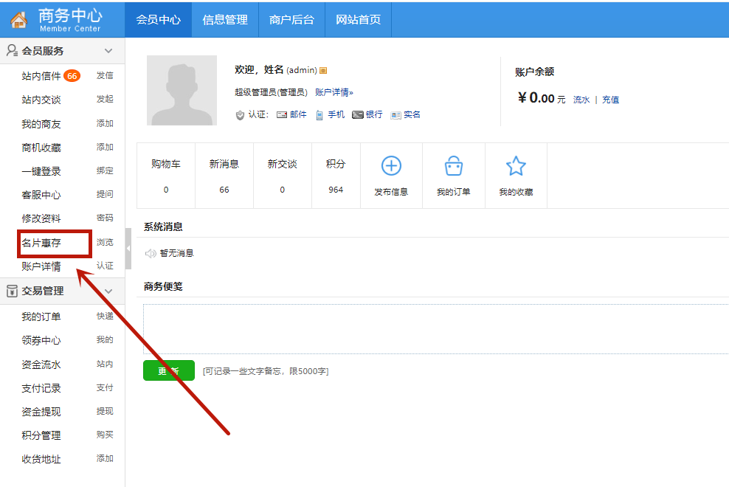Open 领券中心 in the sidebar
The width and height of the screenshot is (729, 487).
coord(41,340)
